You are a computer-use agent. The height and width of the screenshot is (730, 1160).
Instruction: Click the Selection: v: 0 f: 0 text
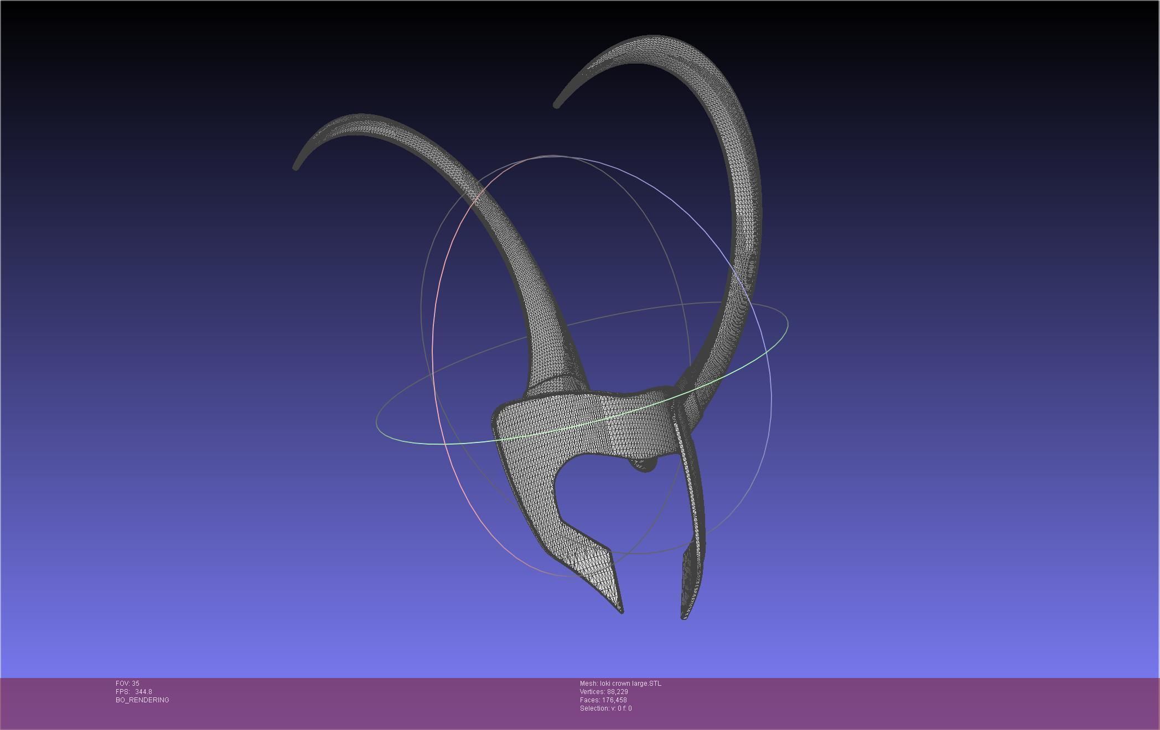605,708
